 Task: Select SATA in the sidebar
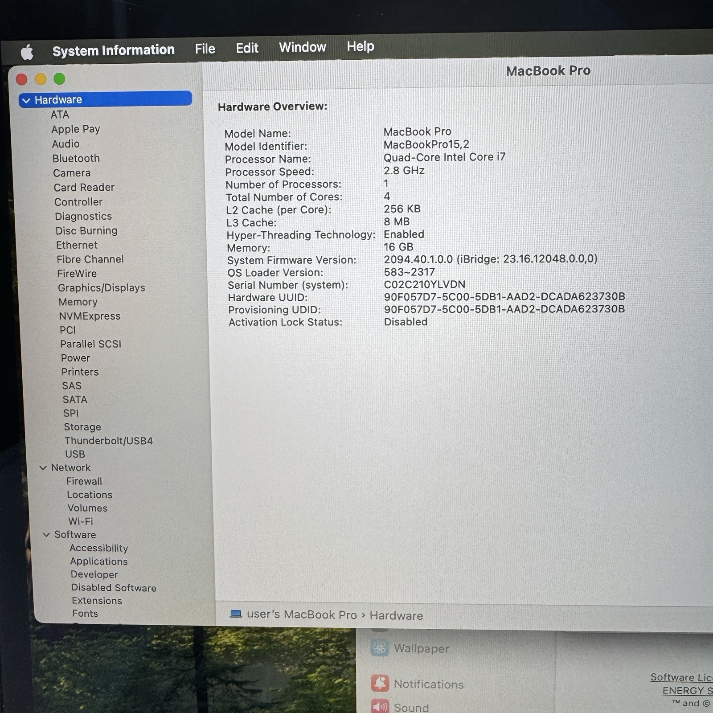click(x=75, y=399)
